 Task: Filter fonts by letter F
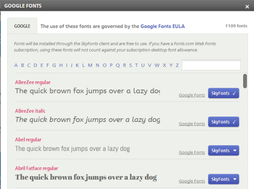click(47, 65)
